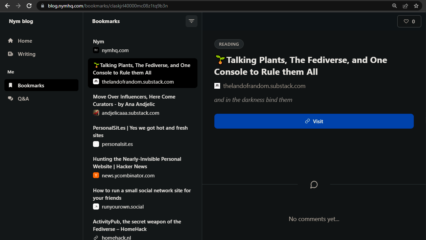Click the browser address bar URL
Image resolution: width=426 pixels, height=240 pixels.
pos(108,6)
